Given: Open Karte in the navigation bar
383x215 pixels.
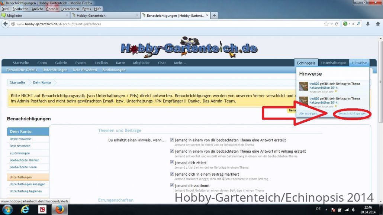Looking at the screenshot, I should click(x=120, y=63).
